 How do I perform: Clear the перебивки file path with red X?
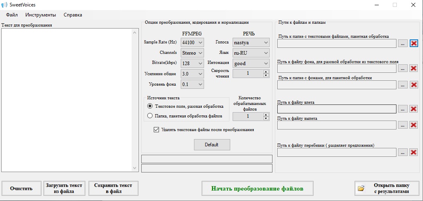(414, 152)
